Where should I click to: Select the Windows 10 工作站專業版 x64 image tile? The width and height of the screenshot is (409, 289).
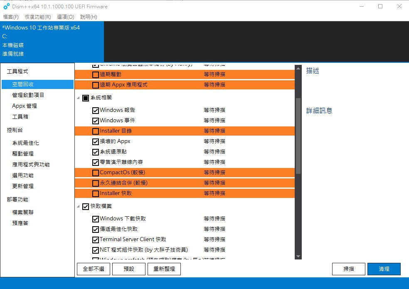pos(52,42)
